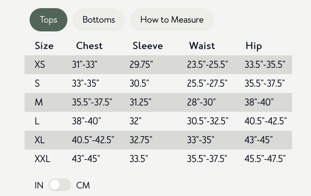Click the Chest column header
Screen dimensions: 311x196
pyautogui.click(x=89, y=46)
